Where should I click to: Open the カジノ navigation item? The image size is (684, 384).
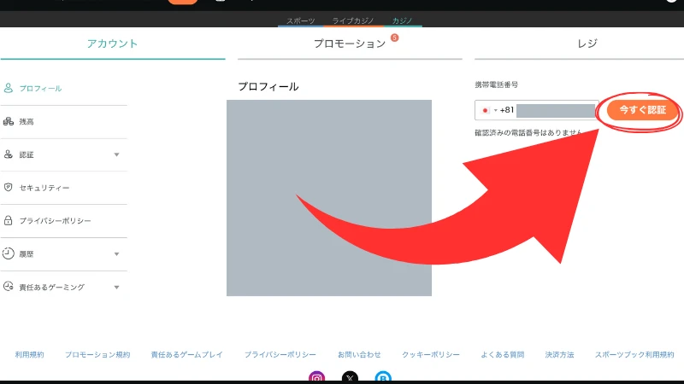[x=402, y=20]
